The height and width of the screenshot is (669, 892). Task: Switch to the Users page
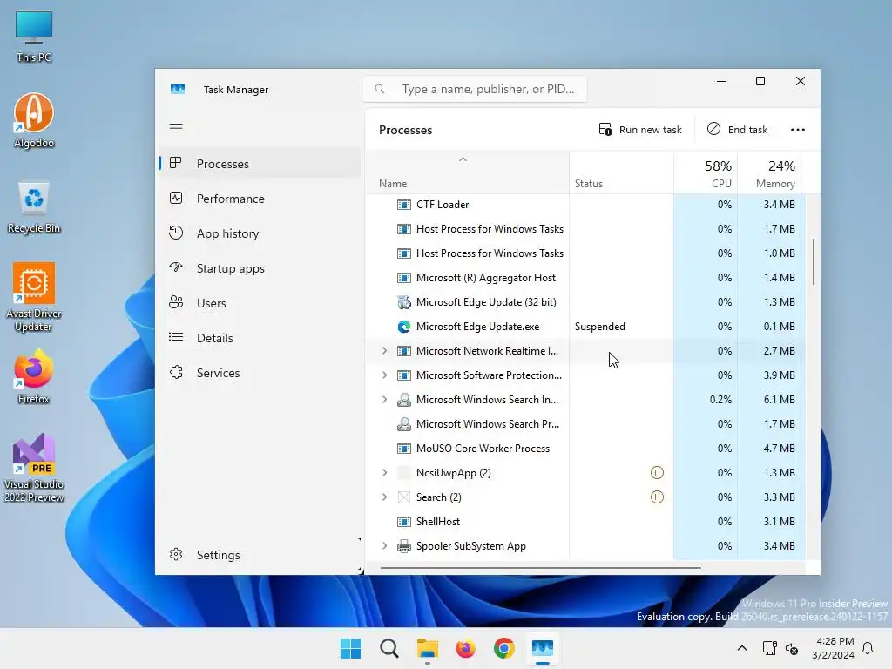click(x=260, y=302)
